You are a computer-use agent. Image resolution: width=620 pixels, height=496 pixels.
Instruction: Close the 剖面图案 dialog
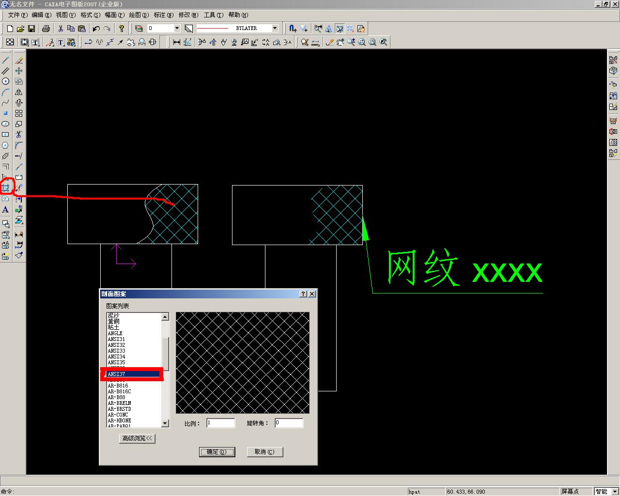point(312,294)
